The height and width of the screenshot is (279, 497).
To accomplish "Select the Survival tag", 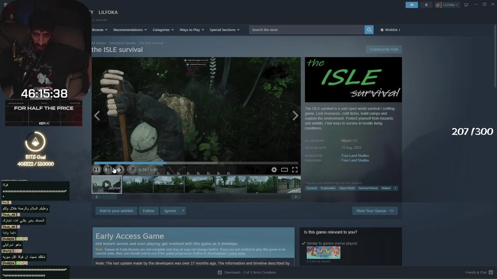I will click(312, 188).
